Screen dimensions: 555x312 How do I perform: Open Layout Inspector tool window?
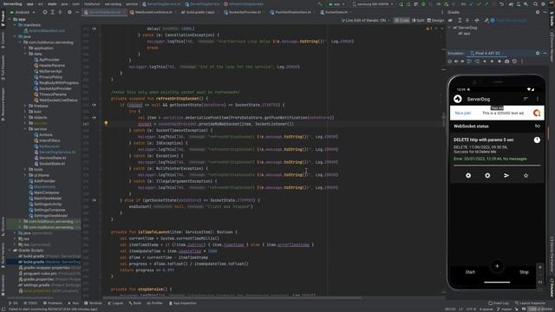(x=530, y=303)
